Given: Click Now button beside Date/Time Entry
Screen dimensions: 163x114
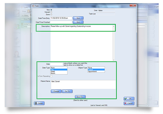Looking at the screenshot, I should click(78, 18).
